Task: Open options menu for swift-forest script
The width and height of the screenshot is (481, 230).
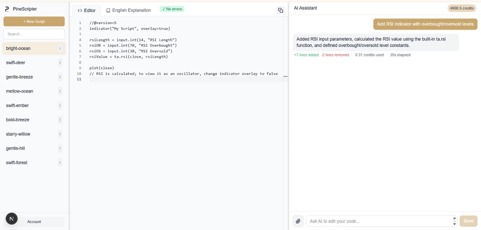Action: pyautogui.click(x=60, y=163)
